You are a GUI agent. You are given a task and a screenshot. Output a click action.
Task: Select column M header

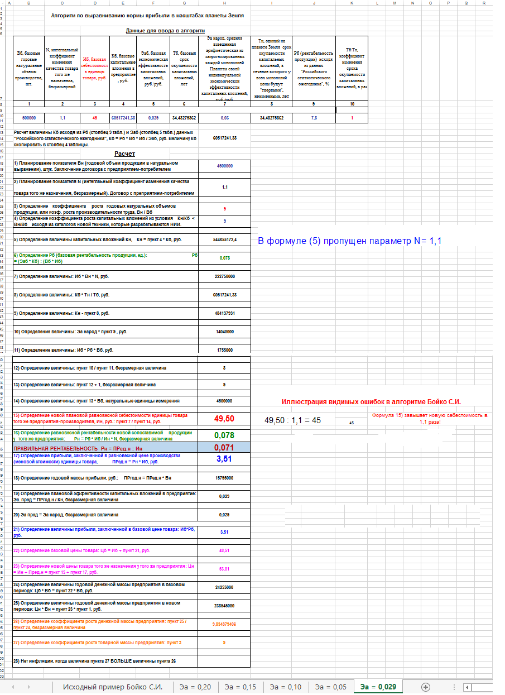395,3
